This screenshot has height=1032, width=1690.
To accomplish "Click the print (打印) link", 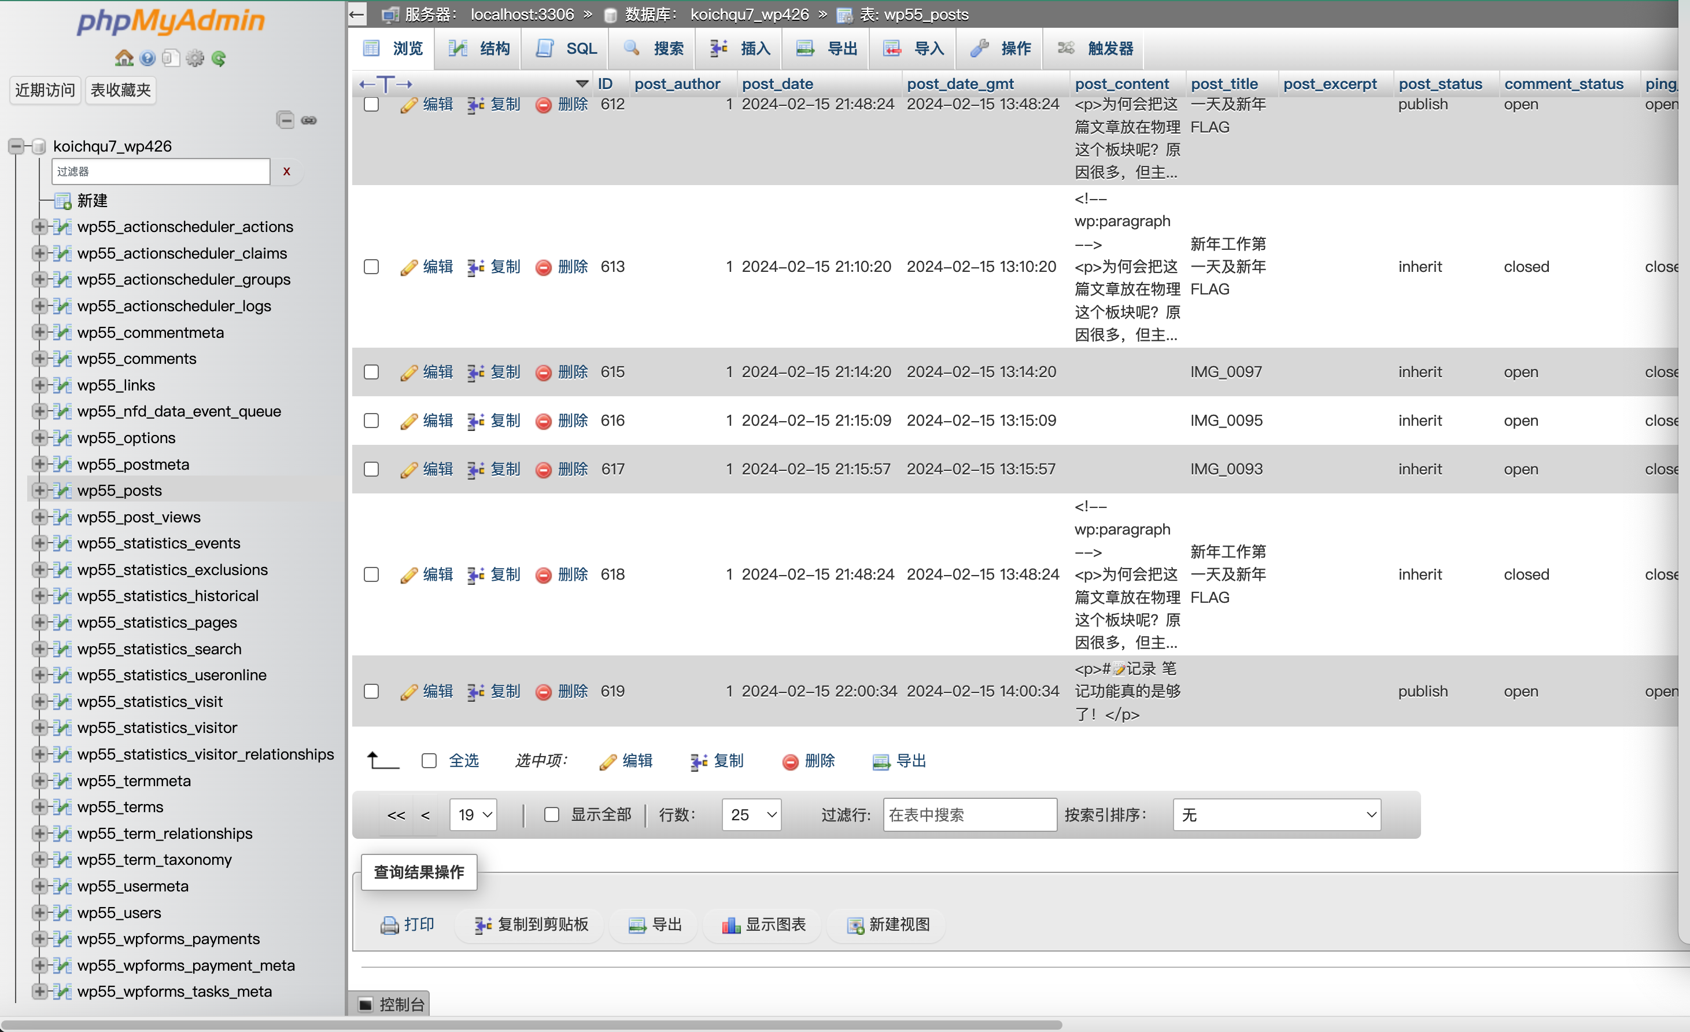I will coord(407,925).
